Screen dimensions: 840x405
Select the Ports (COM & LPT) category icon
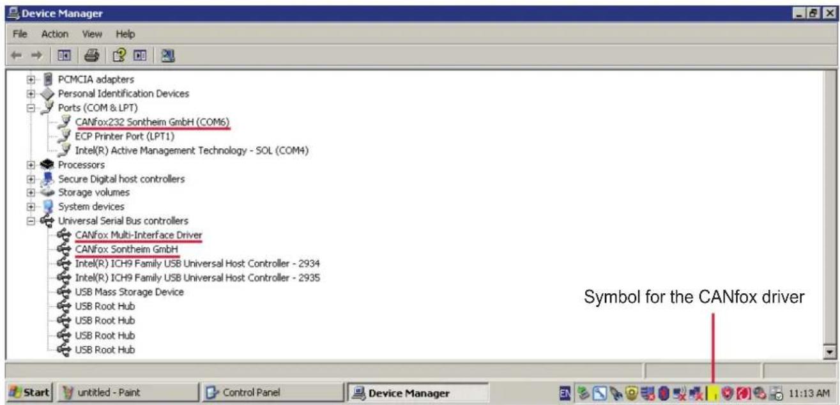coord(47,107)
